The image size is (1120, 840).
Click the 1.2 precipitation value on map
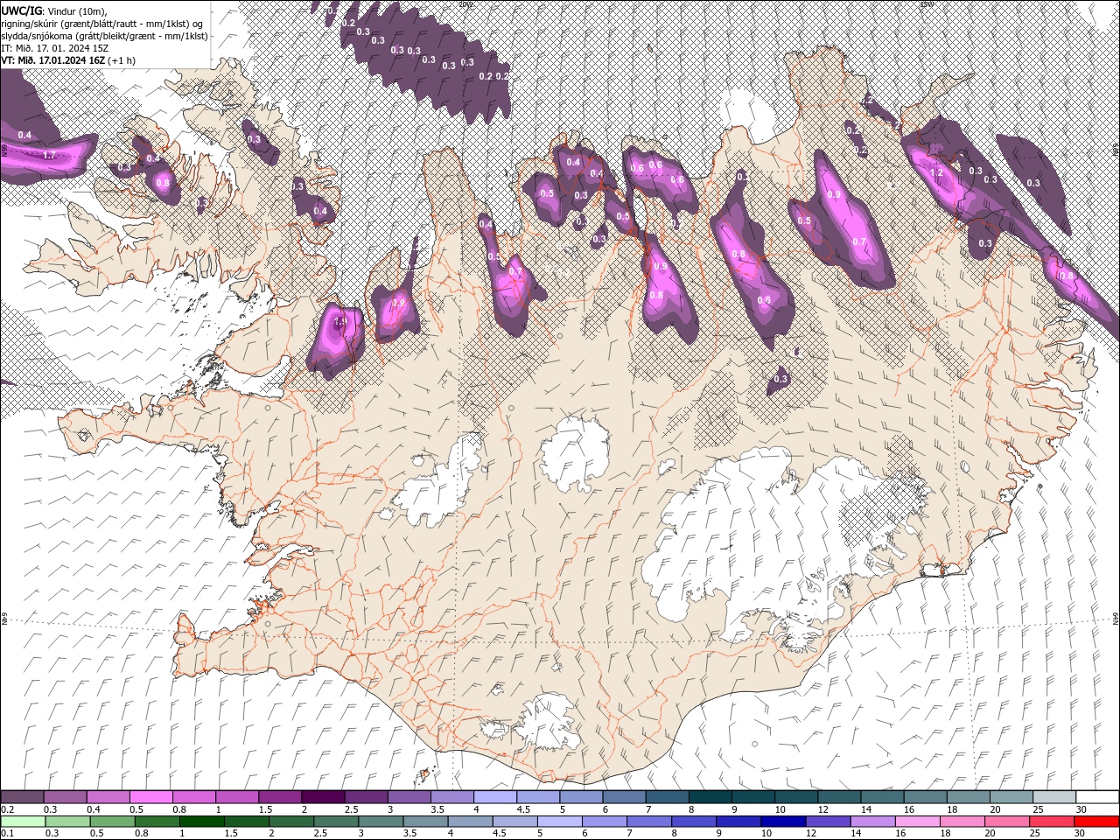(x=936, y=172)
